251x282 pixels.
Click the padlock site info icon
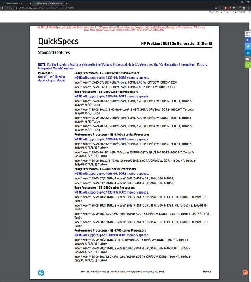click(x=16, y=8)
